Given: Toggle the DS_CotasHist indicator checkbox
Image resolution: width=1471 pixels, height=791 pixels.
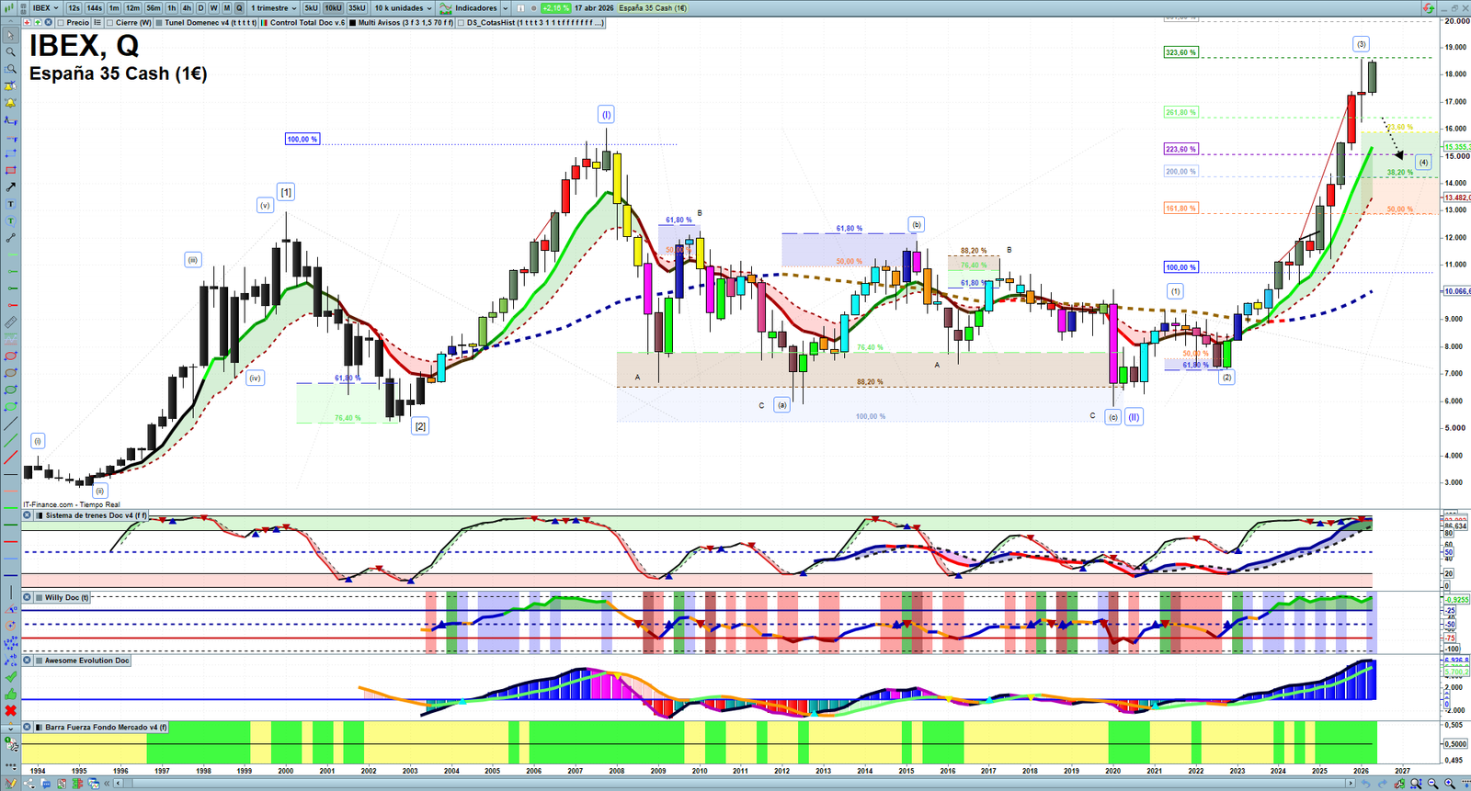Looking at the screenshot, I should click(462, 23).
